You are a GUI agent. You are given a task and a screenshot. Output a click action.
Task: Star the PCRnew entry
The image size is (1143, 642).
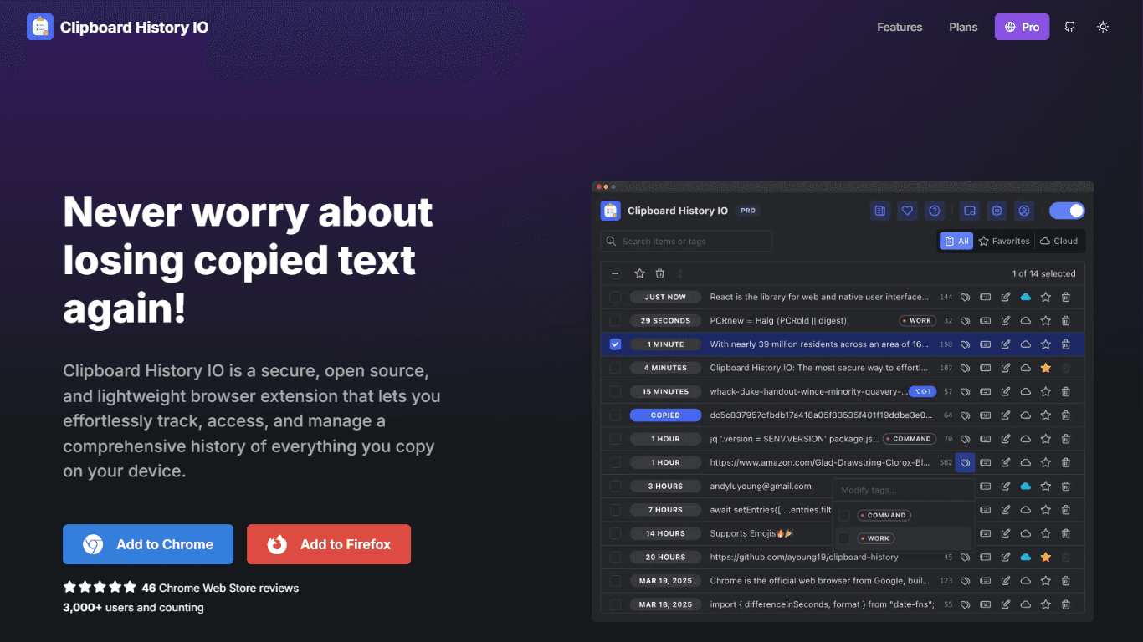coord(1046,320)
